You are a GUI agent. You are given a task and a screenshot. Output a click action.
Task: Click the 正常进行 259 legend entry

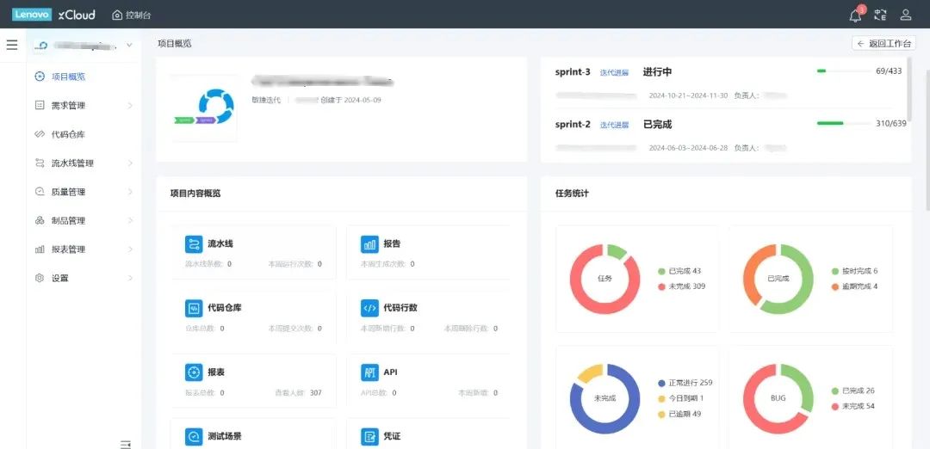[685, 383]
